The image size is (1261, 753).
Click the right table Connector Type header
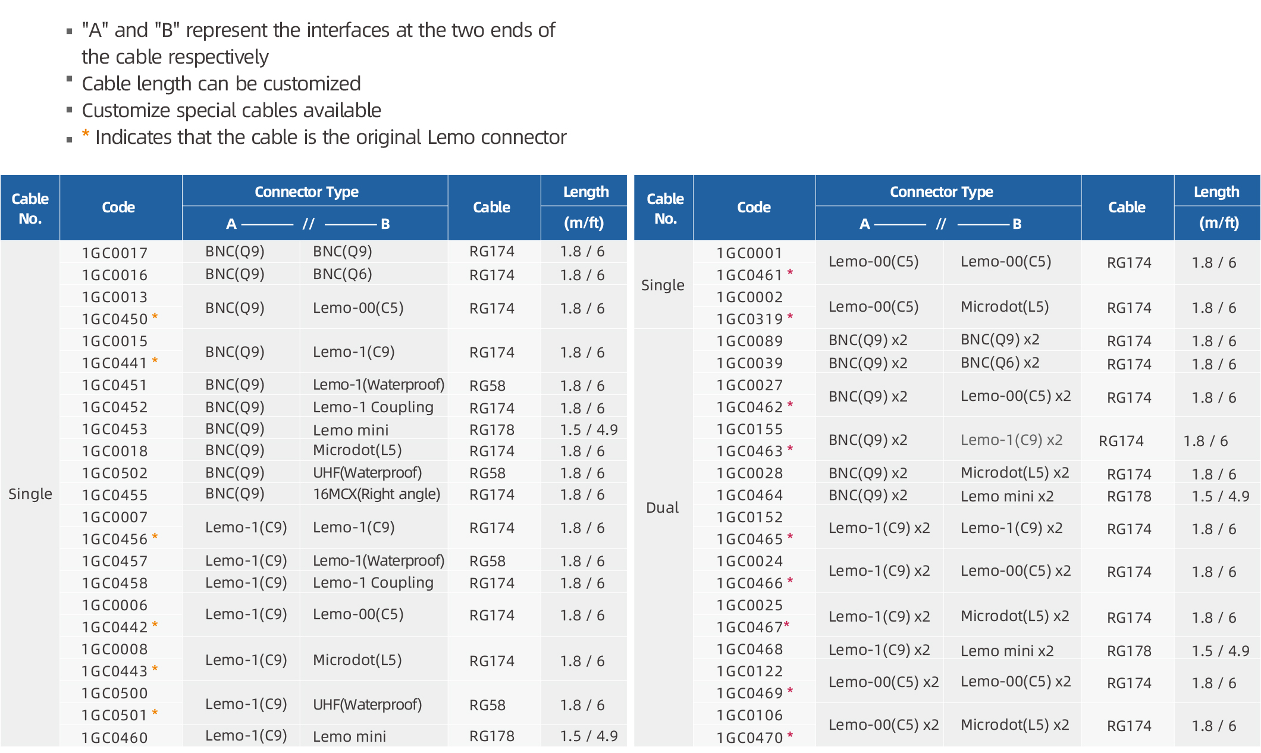pos(941,192)
